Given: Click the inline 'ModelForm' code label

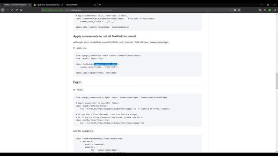Looking at the screenshot, I should click(88, 131).
